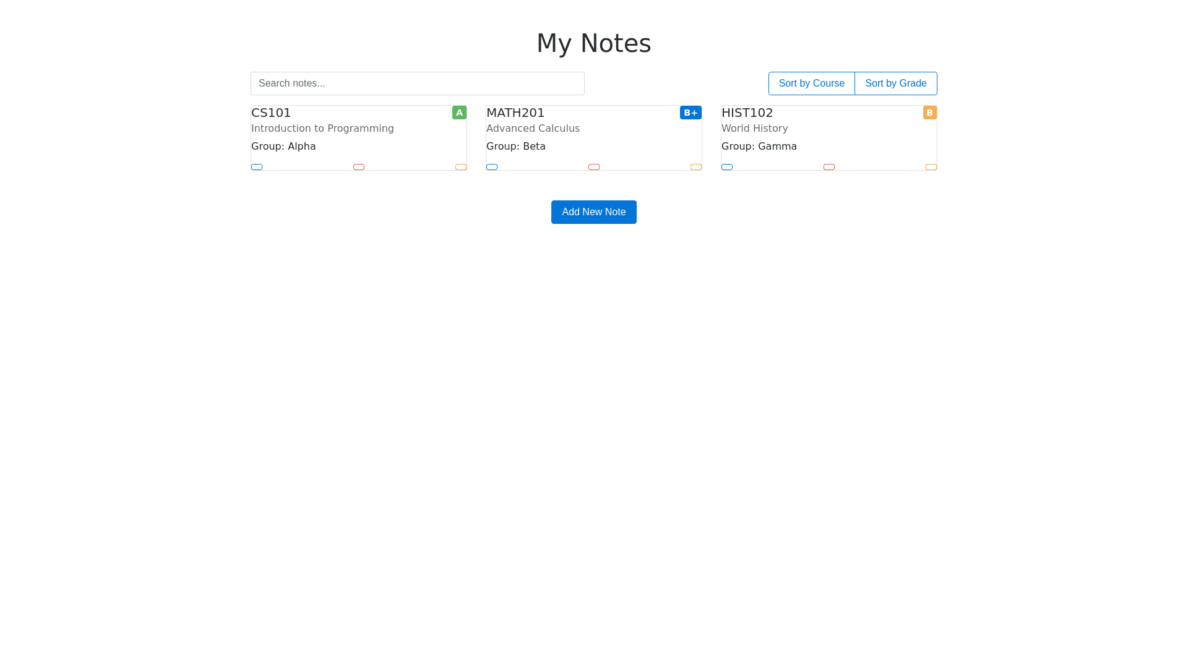The height and width of the screenshot is (668, 1188).
Task: Click the My Notes page heading
Action: point(593,43)
